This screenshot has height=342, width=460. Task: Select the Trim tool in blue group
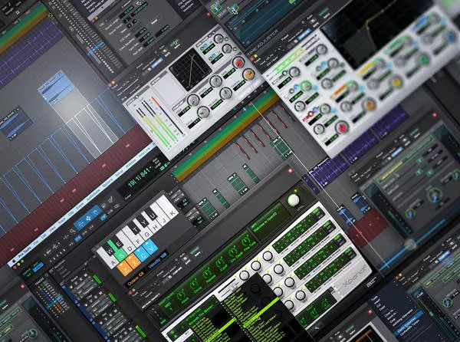(80, 224)
